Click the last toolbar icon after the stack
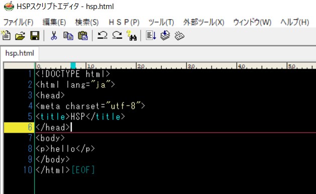This screenshot has height=194, width=316. coord(179,36)
